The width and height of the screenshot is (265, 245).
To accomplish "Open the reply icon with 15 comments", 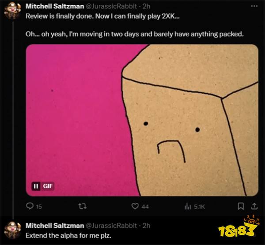I will pos(30,206).
